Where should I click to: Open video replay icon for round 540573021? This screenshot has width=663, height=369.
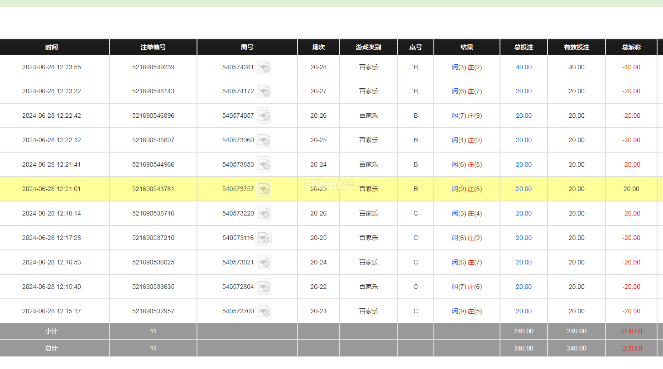click(264, 262)
